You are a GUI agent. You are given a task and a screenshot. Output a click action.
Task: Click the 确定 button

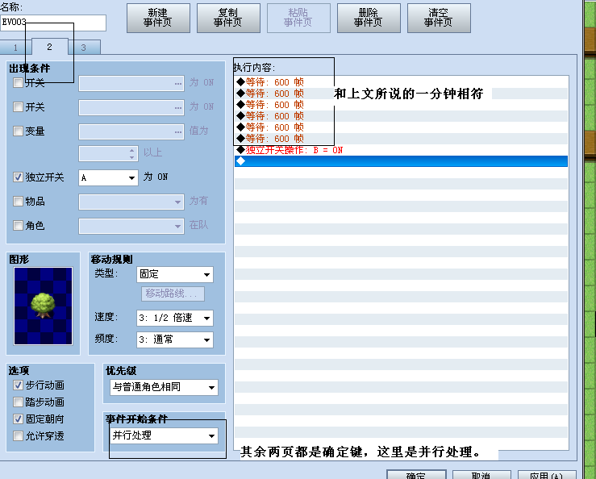coord(416,475)
